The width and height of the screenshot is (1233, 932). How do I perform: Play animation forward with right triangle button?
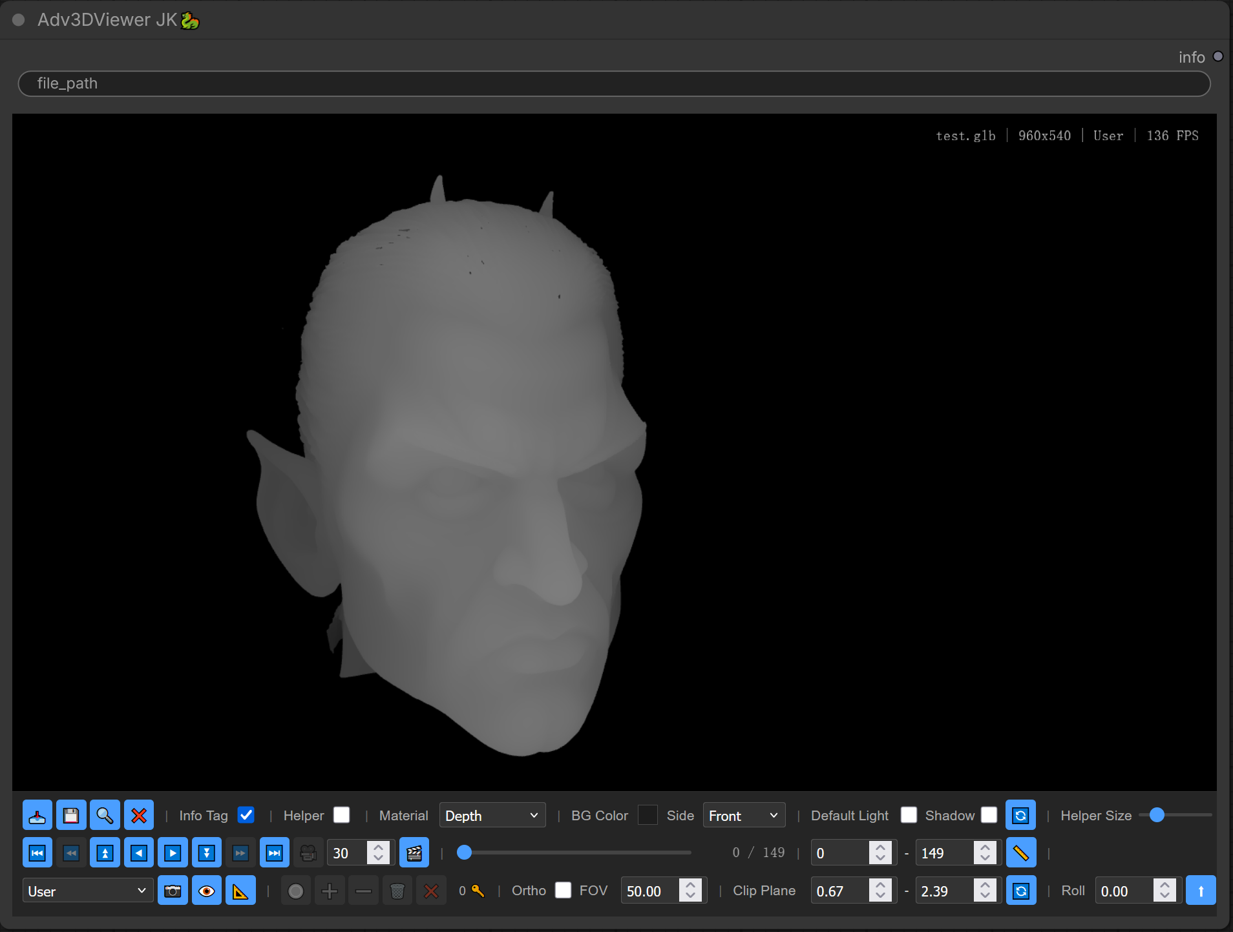click(173, 853)
